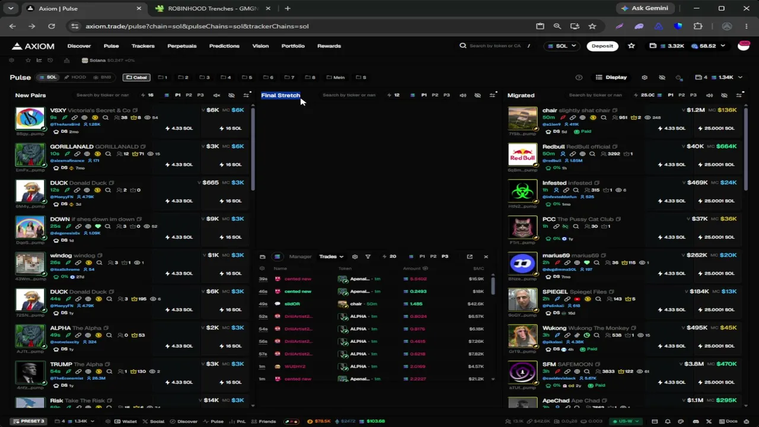Go to the Trackers page
This screenshot has width=759, height=427.
(143, 46)
